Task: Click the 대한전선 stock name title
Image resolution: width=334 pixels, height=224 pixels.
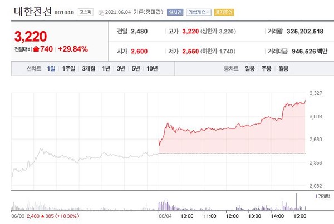Action: (x=31, y=11)
